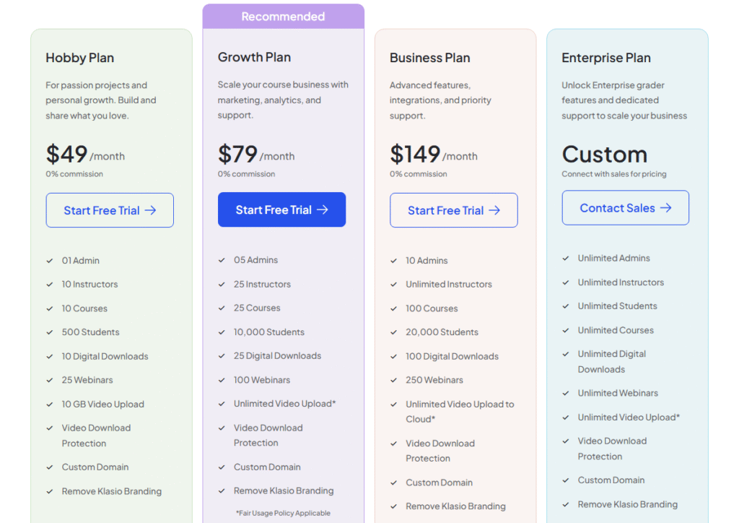Start the free trial for Business Plan
The image size is (739, 523).
pos(453,210)
